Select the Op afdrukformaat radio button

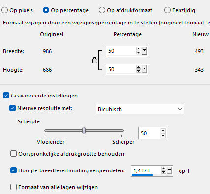click(102, 10)
